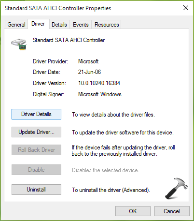Viewport: 194px width, 221px height.
Task: Open the Resources tab
Action: tap(107, 25)
